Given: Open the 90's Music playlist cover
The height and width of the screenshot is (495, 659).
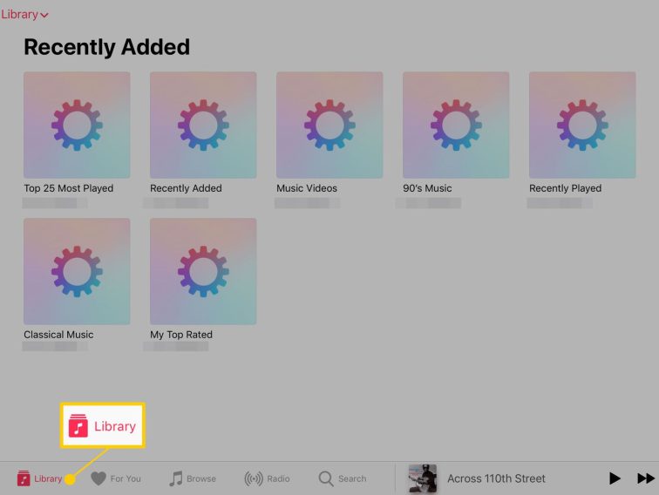Looking at the screenshot, I should click(456, 125).
